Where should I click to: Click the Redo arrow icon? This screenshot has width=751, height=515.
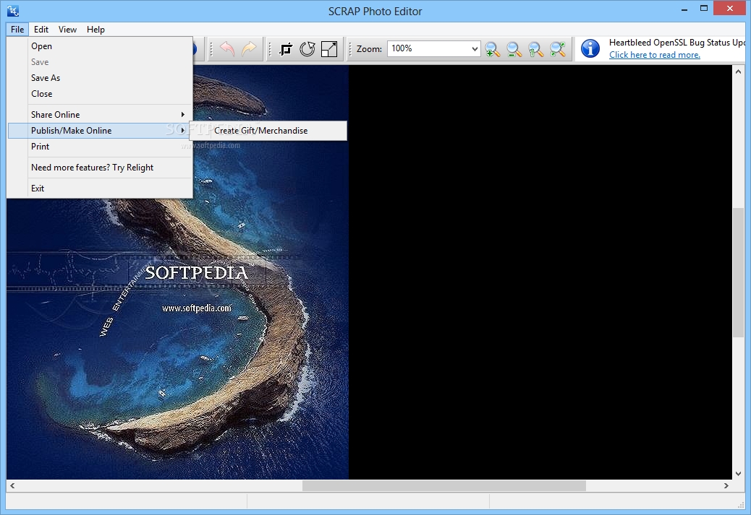pyautogui.click(x=249, y=49)
